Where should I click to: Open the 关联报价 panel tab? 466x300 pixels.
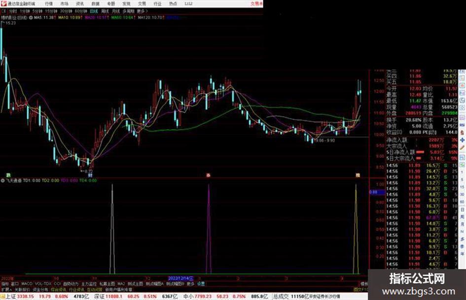coord(22,289)
